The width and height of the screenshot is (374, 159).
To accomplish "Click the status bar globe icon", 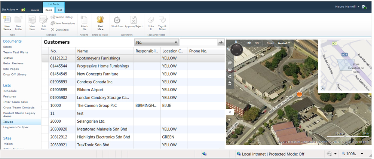I will click(204, 154).
